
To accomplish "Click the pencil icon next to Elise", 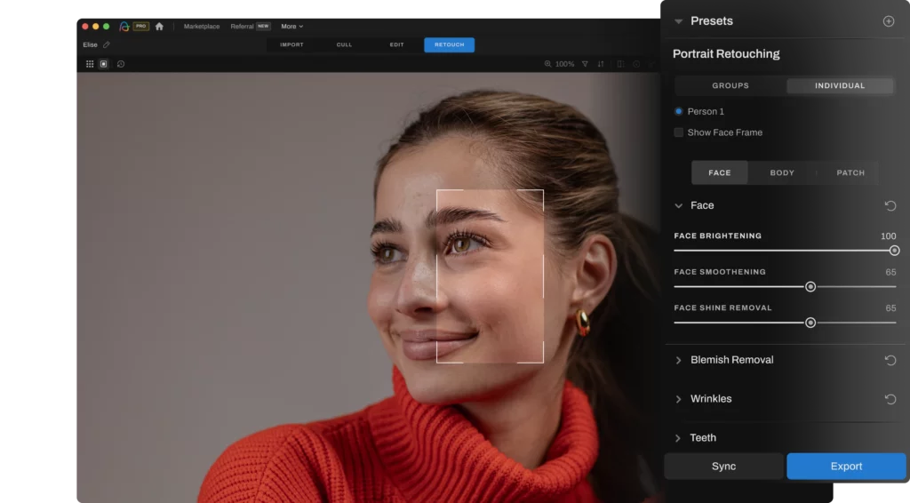I will click(107, 45).
